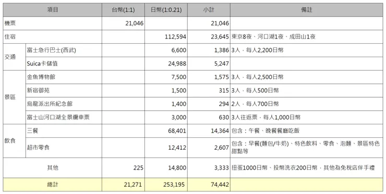
Task: Click the 1,386 bus subtotal
Action: pyautogui.click(x=209, y=50)
